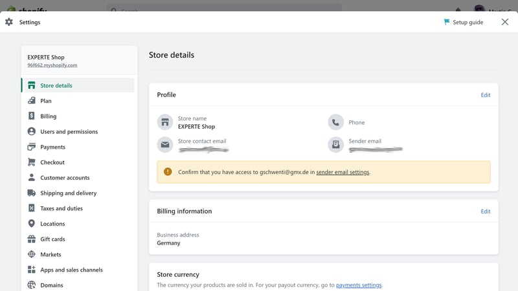
Task: Click the Shipping and delivery truck icon
Action: point(31,193)
